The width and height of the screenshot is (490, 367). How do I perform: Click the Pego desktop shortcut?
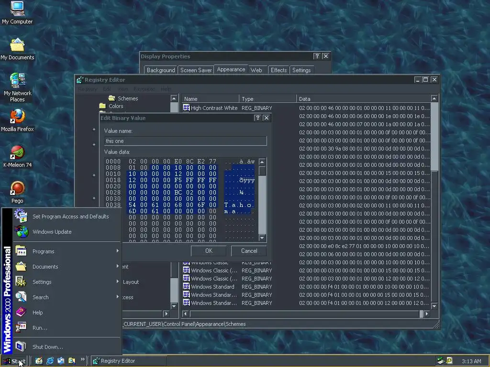[x=17, y=192]
